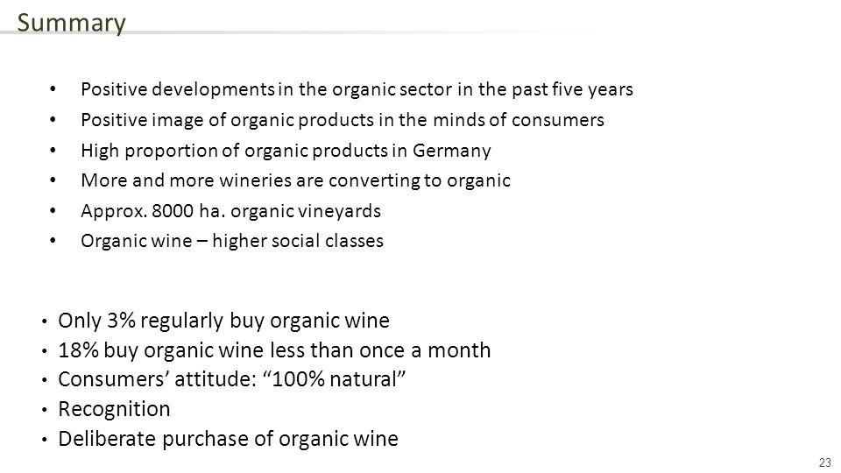
Task: Click the Summary slide title
Action: pyautogui.click(x=71, y=23)
